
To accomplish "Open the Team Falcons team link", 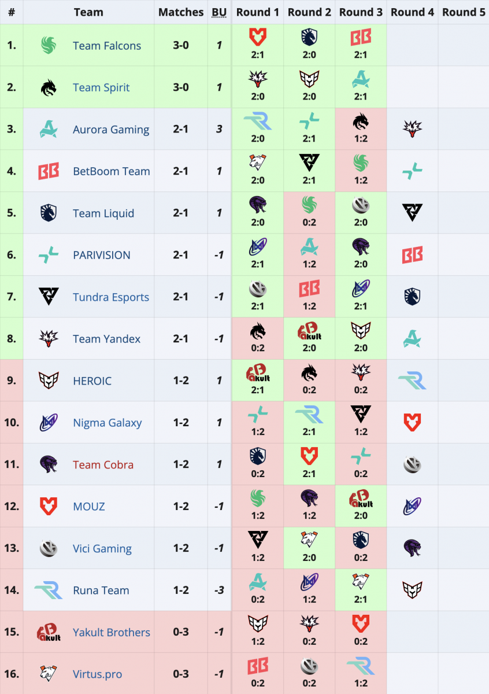I will pyautogui.click(x=107, y=46).
